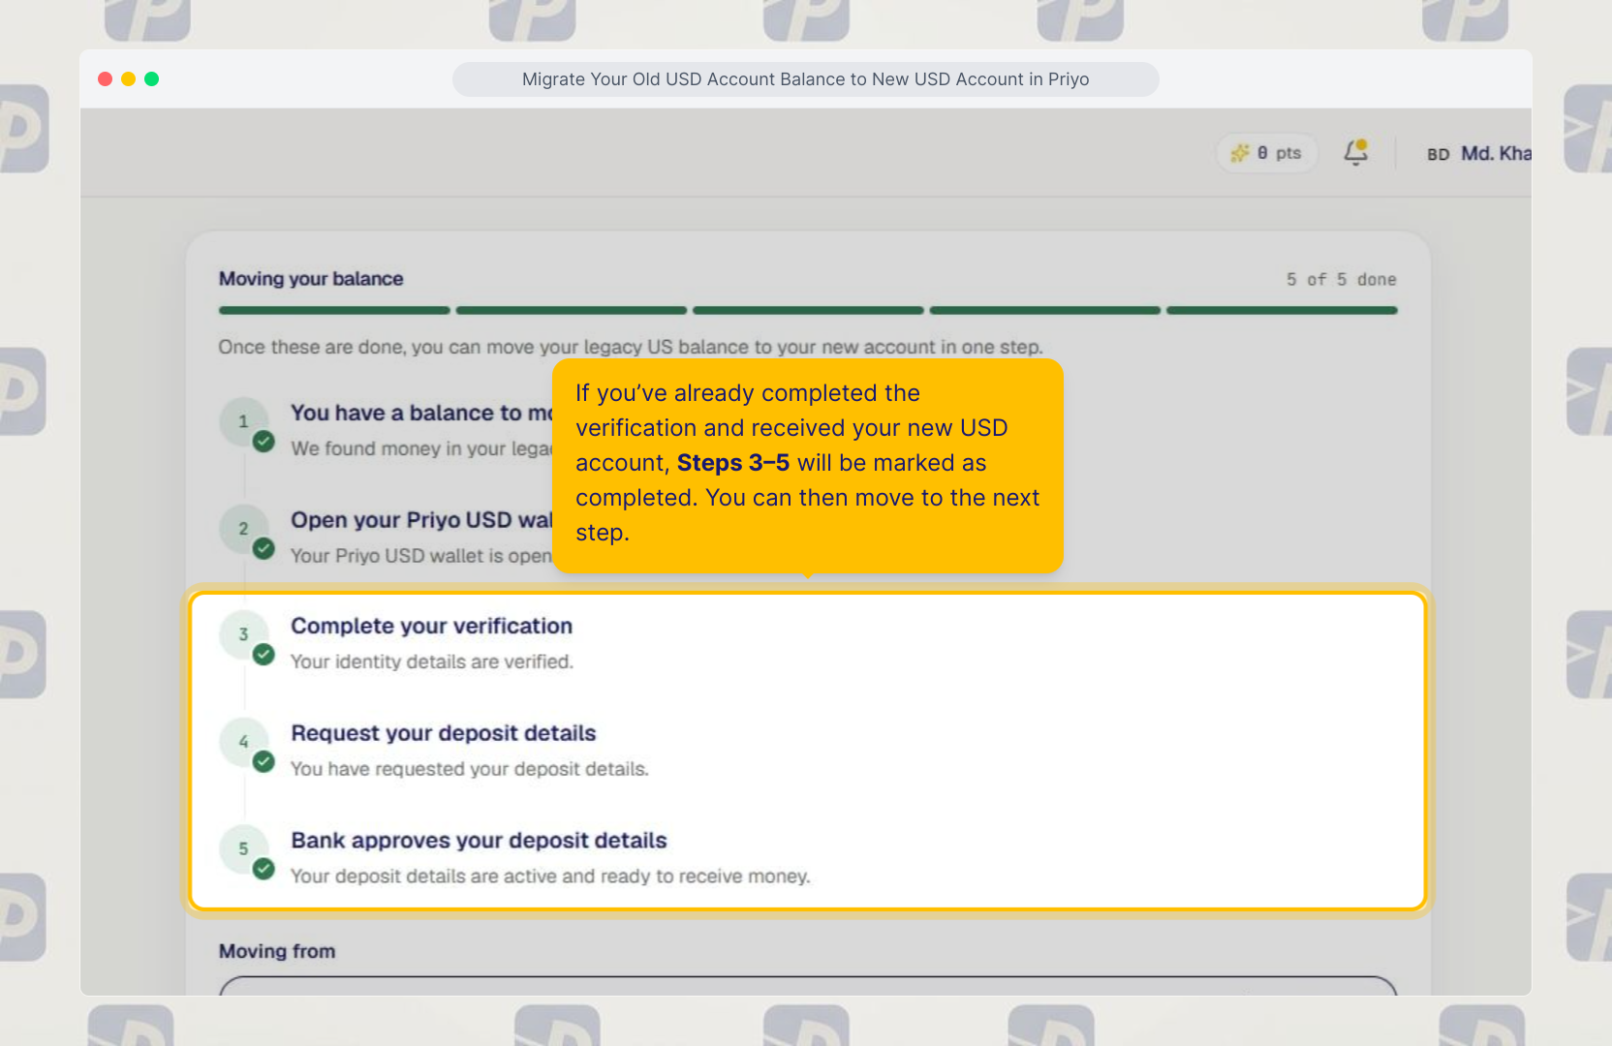
Task: Click the notification bell icon
Action: 1355,153
